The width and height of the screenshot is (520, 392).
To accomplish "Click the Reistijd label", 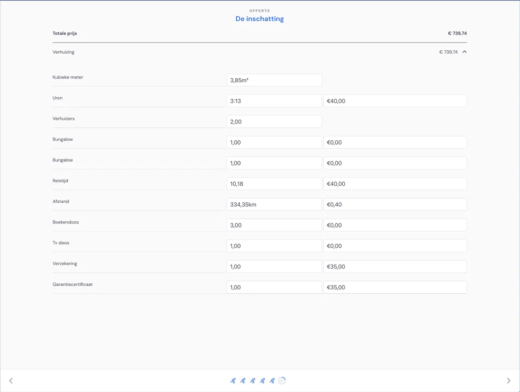I will [60, 181].
